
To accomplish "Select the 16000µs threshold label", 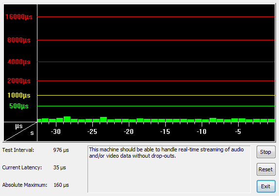I will 19,16.
